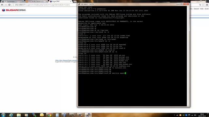
Task: Bookmark the page with the star icon
Action: pos(203,5)
